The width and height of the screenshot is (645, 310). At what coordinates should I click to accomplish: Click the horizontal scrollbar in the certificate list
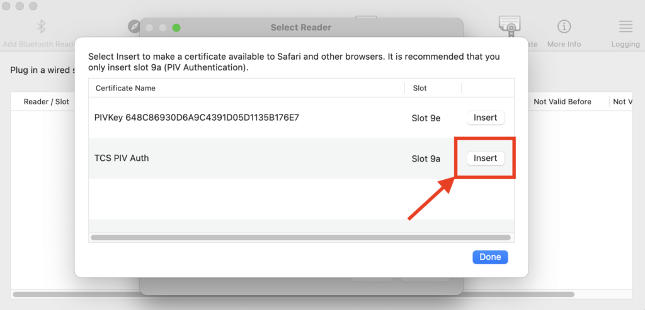pyautogui.click(x=300, y=237)
